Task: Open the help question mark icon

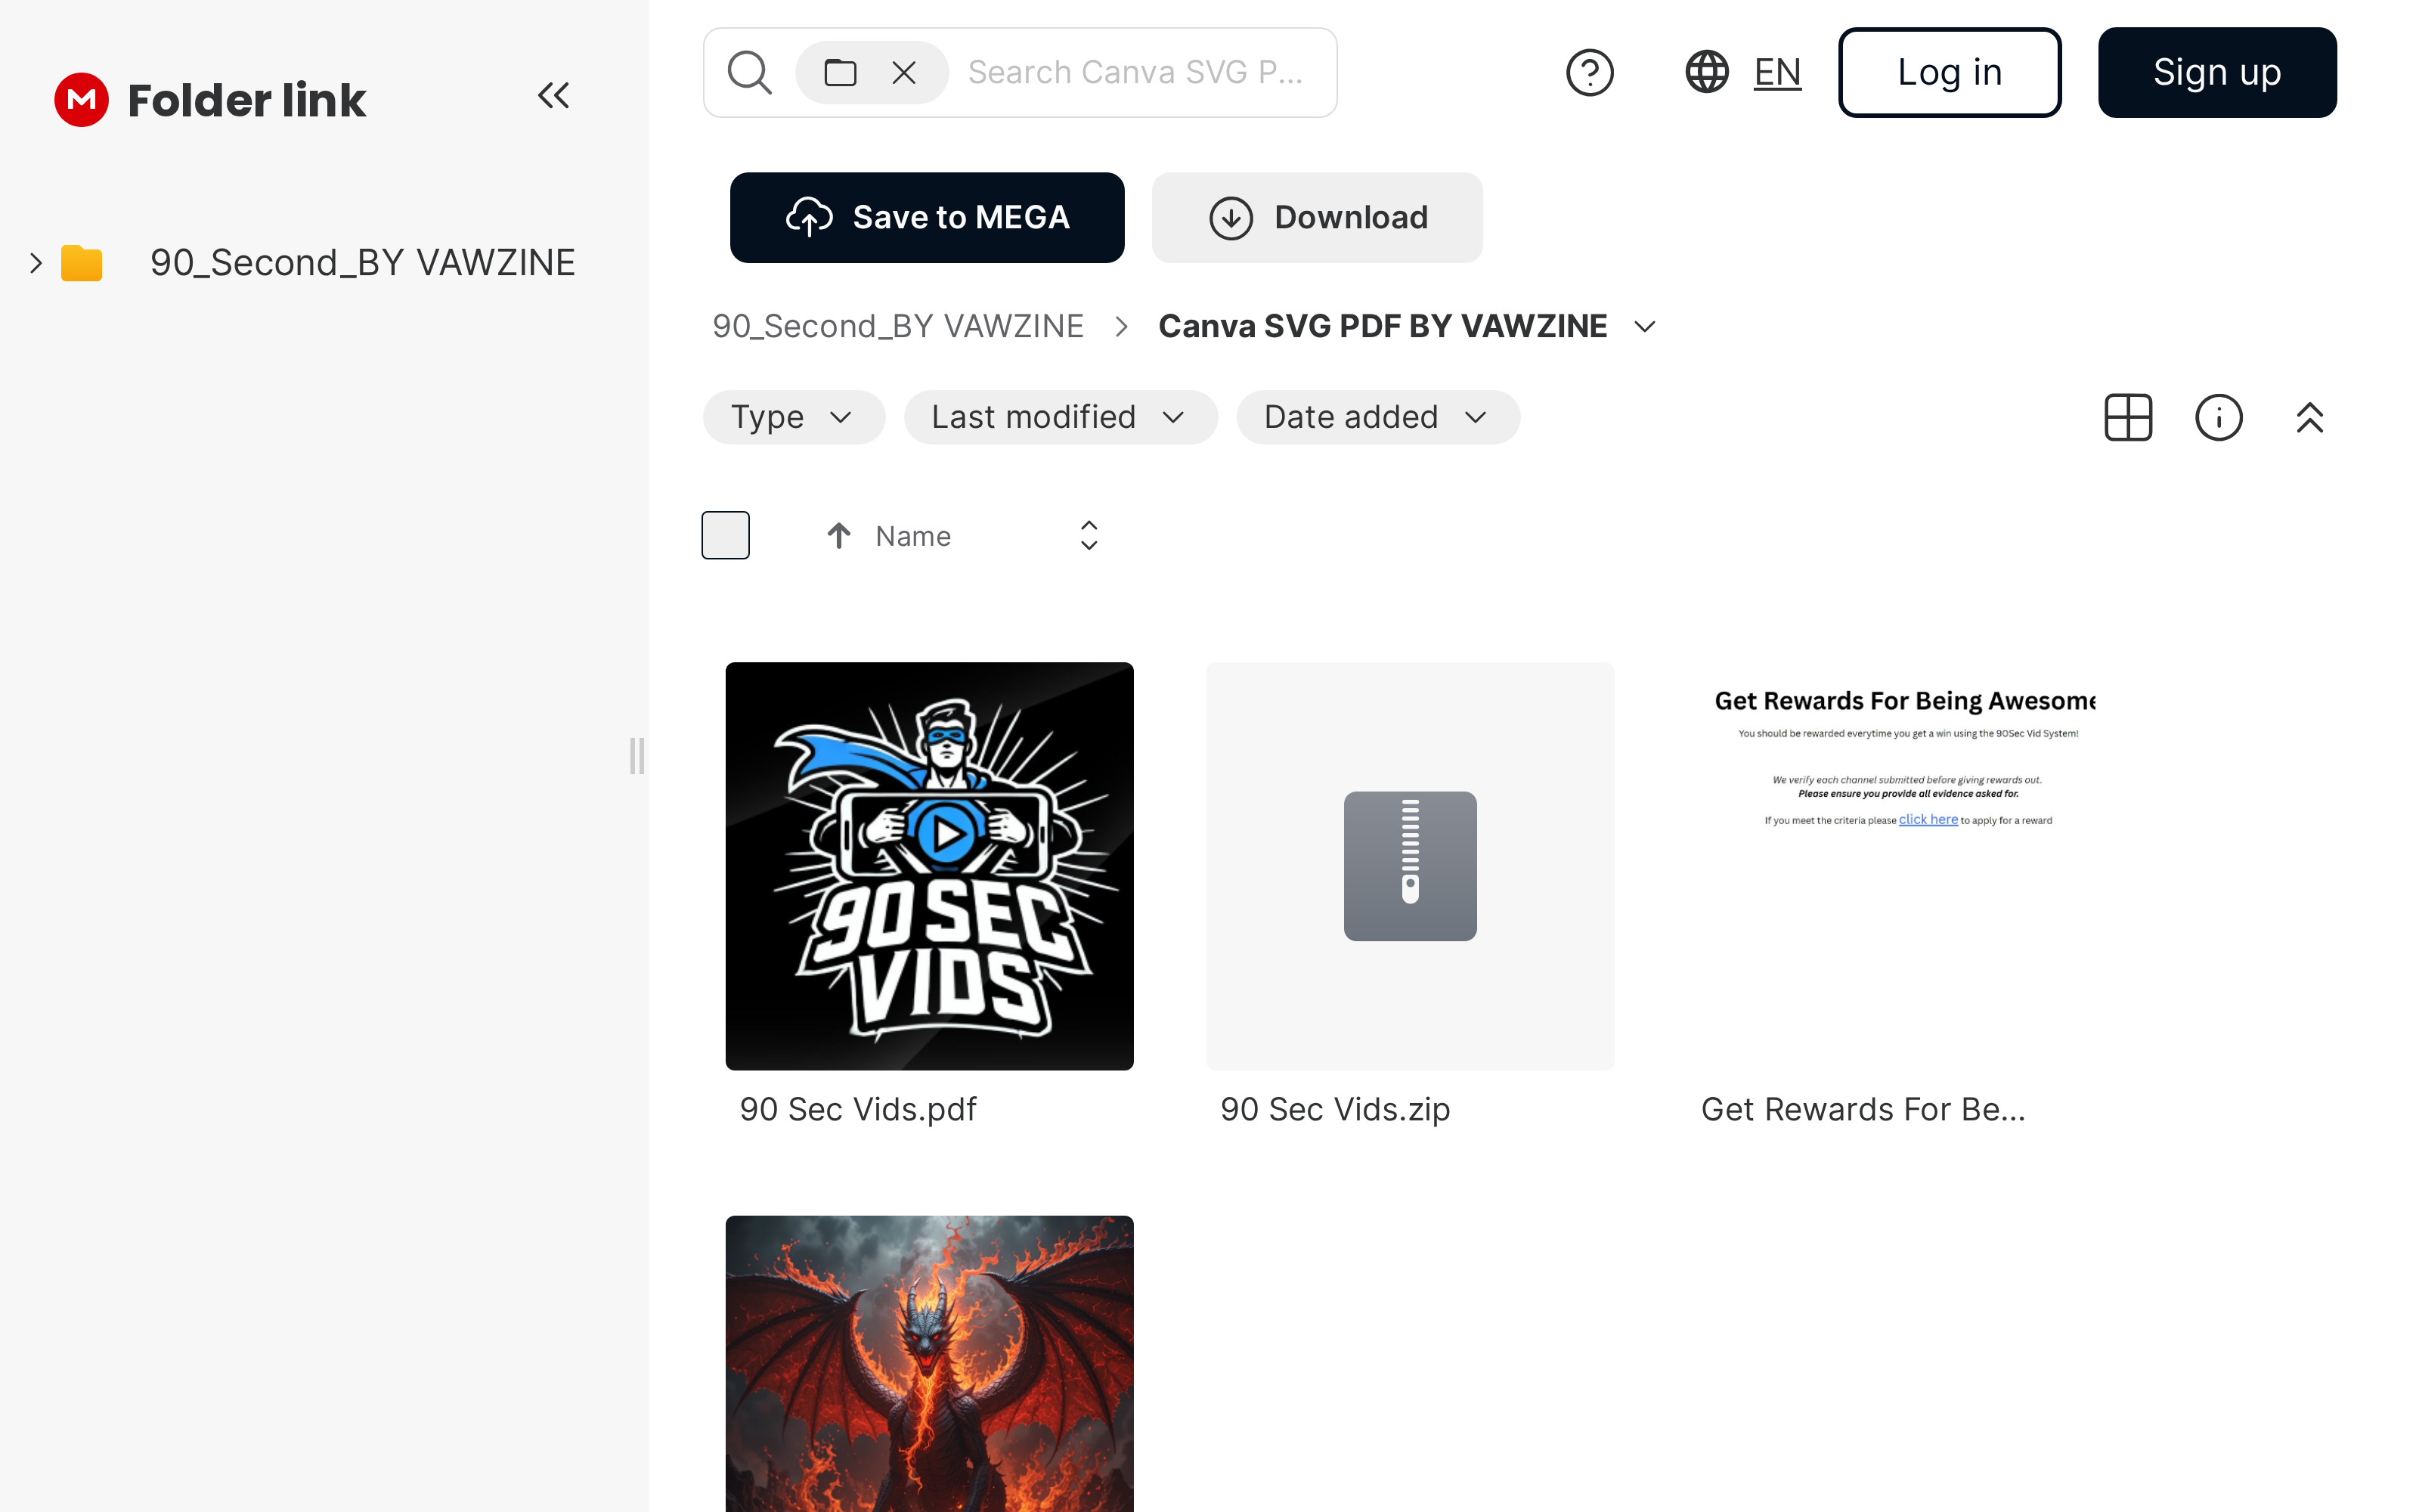Action: point(1589,72)
